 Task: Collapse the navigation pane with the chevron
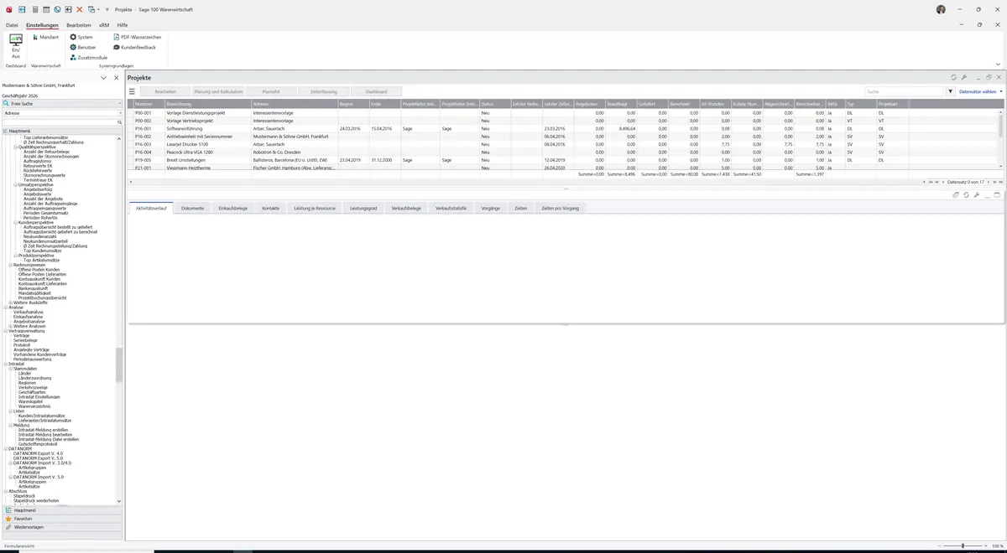(103, 78)
